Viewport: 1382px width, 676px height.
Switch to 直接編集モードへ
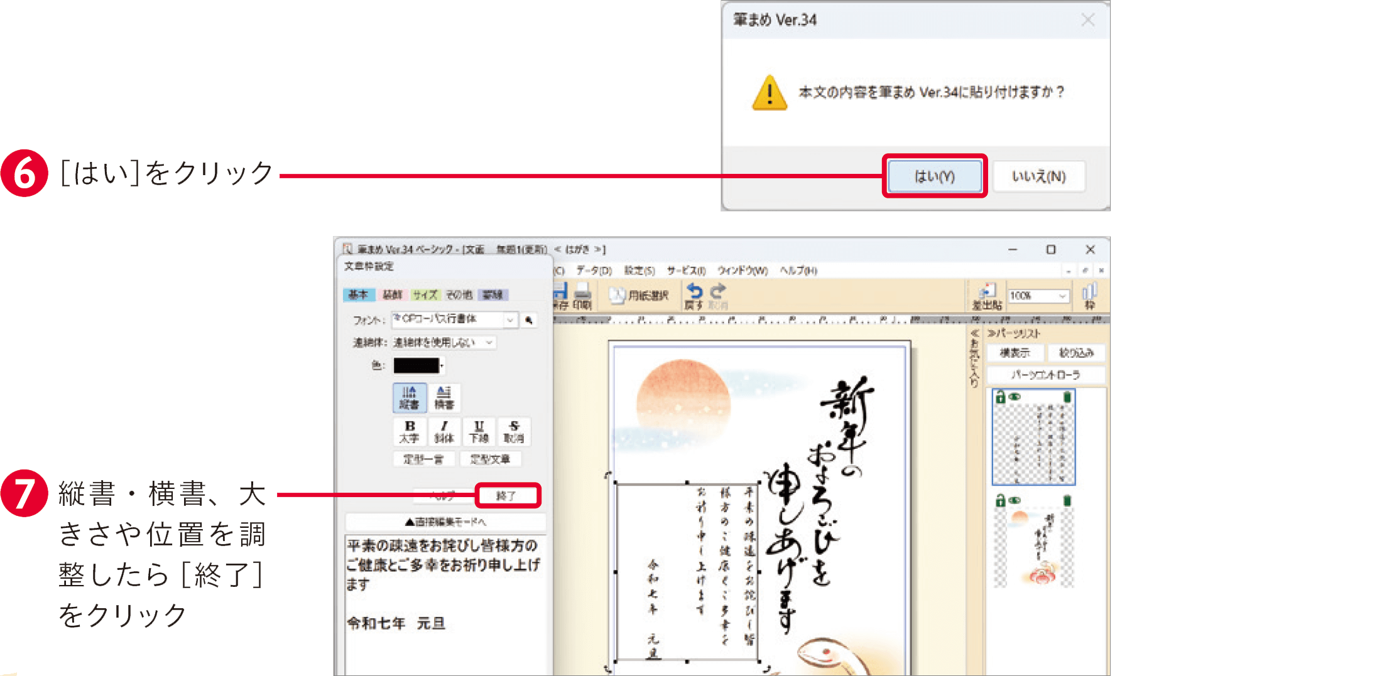[445, 522]
